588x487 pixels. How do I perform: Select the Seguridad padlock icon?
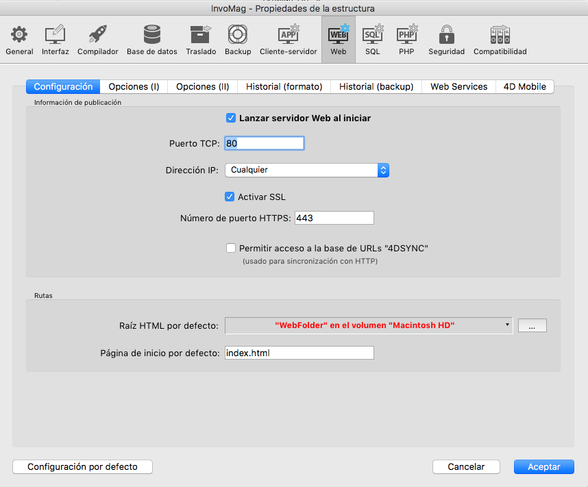click(x=446, y=34)
